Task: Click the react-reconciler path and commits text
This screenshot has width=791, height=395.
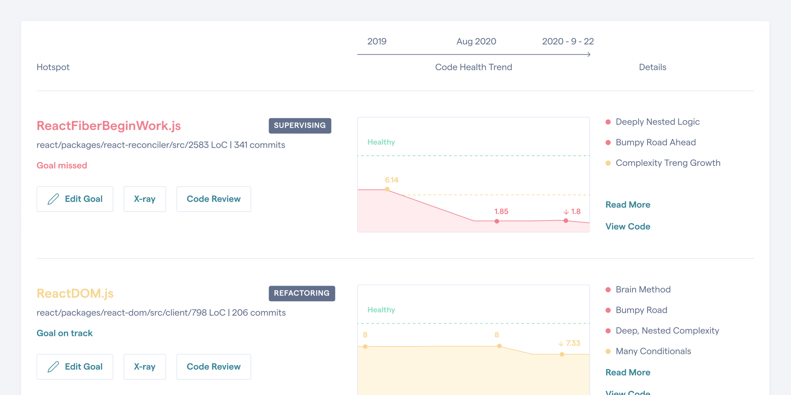Action: click(x=161, y=145)
